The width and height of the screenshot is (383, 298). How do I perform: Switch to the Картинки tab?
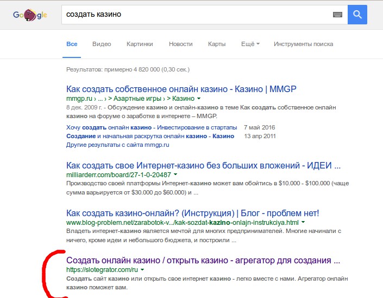(140, 44)
